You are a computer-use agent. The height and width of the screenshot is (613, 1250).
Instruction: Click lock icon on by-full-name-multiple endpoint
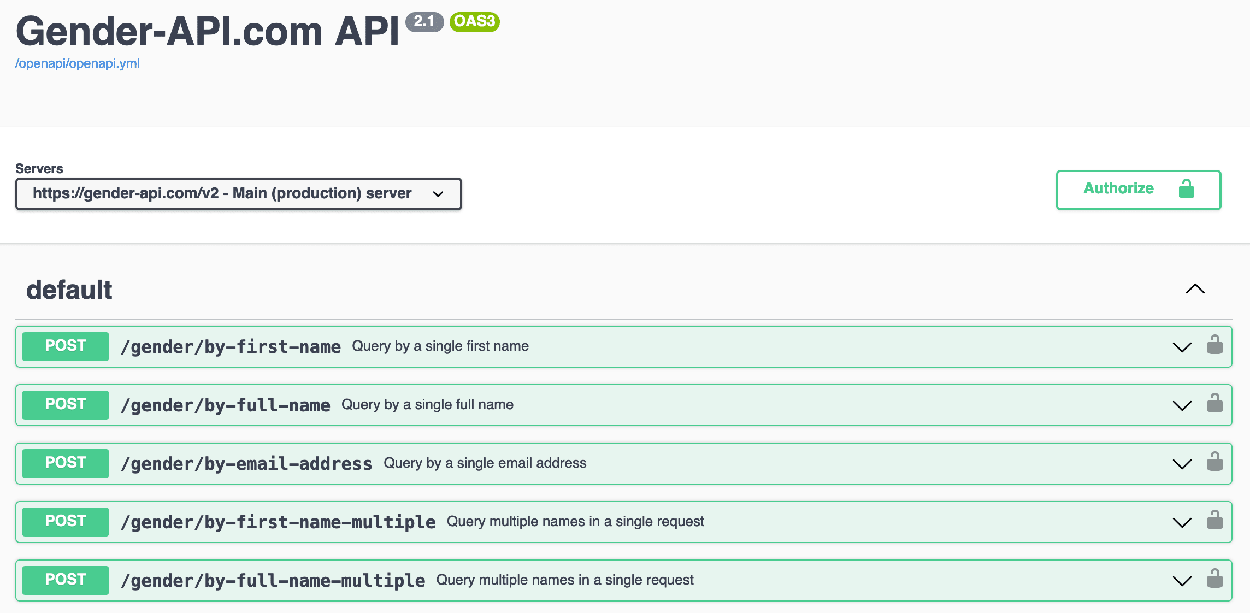[x=1214, y=579]
